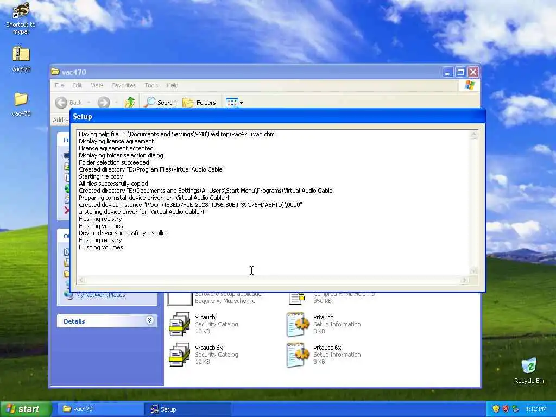The height and width of the screenshot is (417, 556).
Task: Click log line "All files successfully copied"
Action: [113, 184]
